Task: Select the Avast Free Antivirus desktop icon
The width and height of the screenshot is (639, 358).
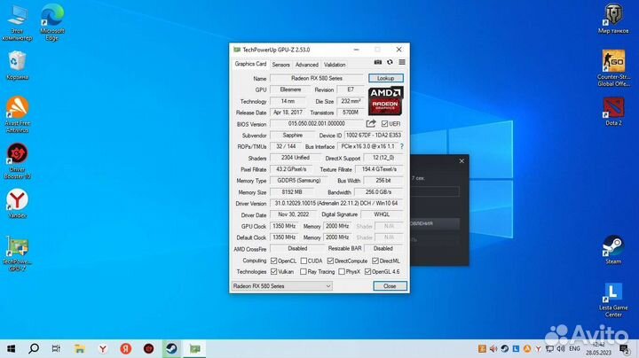Action: (x=17, y=114)
